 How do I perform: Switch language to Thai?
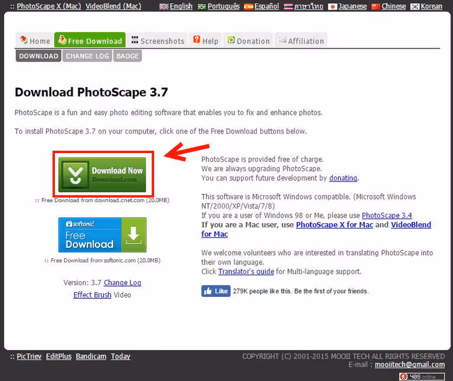(309, 6)
